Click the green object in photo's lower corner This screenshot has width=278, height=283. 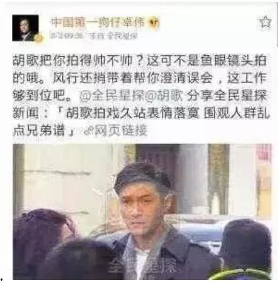(240, 274)
